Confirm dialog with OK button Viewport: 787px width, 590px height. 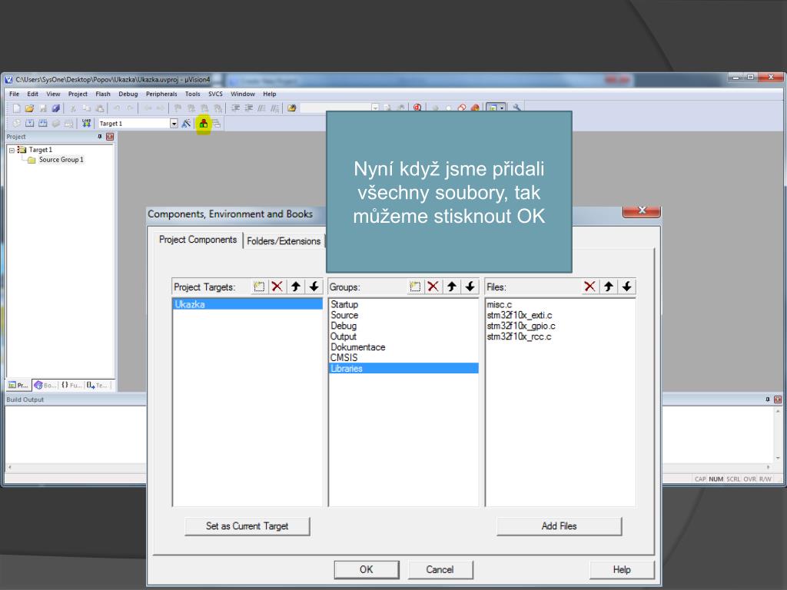367,569
